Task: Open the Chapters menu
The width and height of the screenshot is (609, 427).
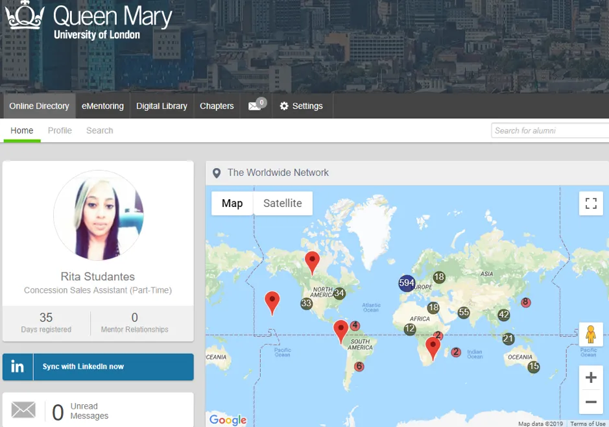Action: [217, 106]
